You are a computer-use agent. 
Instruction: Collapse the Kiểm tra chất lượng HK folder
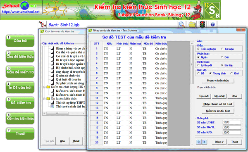tap(44, 87)
